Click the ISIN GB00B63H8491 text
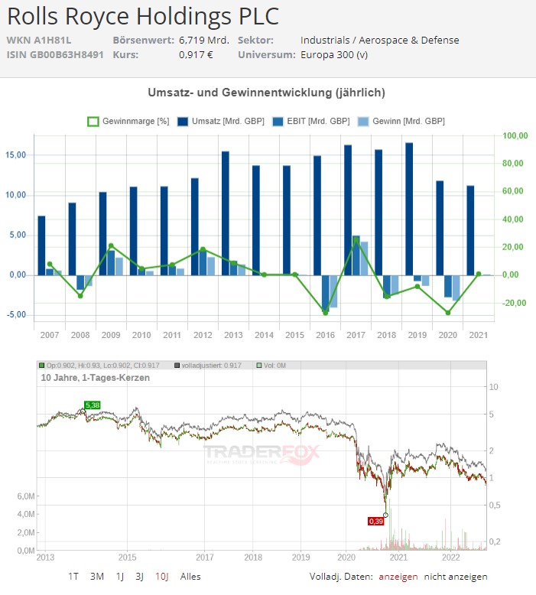The width and height of the screenshot is (536, 595). tap(55, 54)
